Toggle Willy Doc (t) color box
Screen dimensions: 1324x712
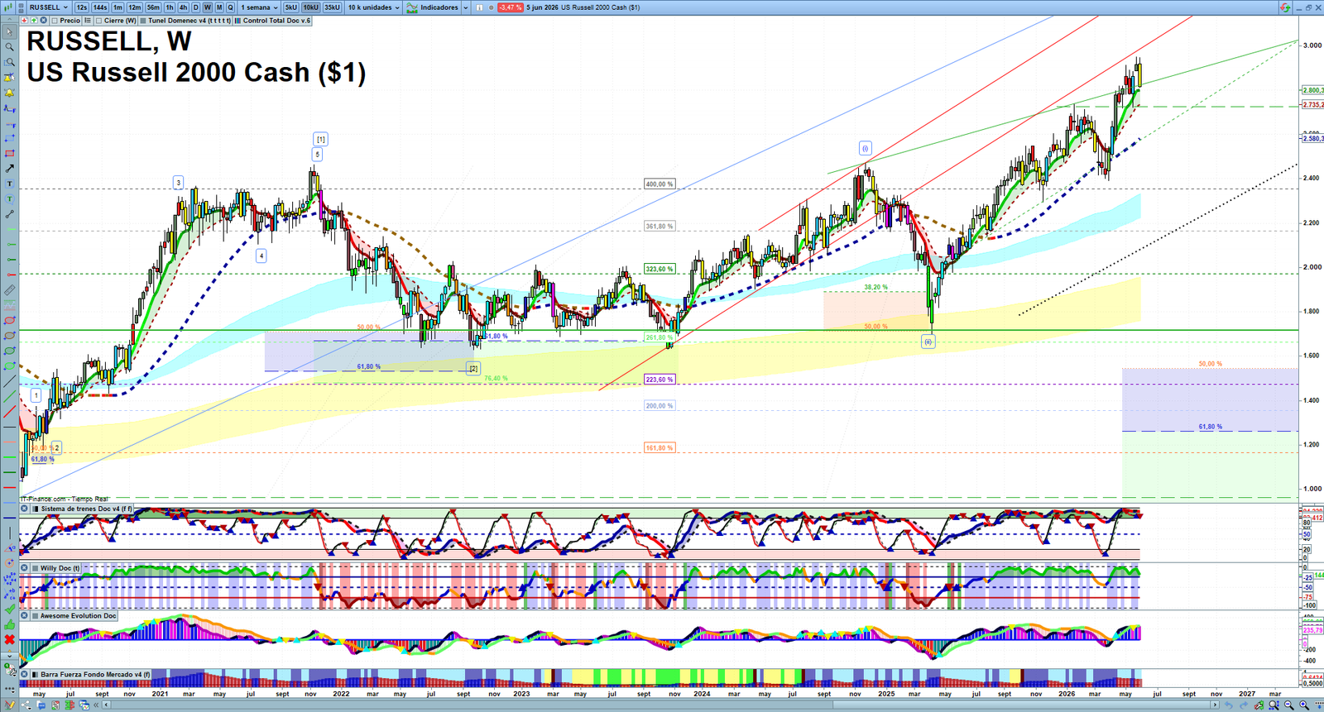(35, 568)
